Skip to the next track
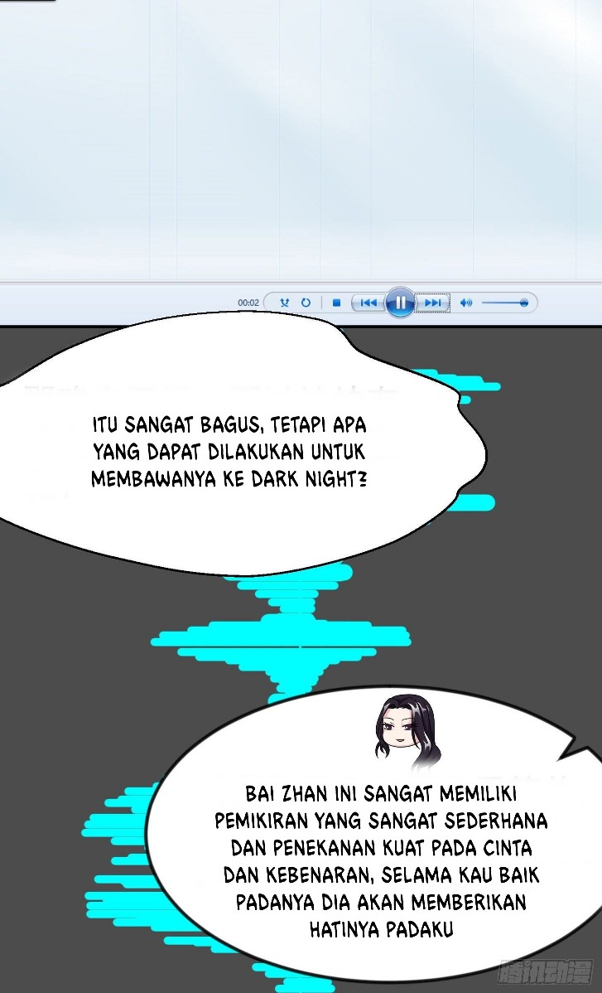 pyautogui.click(x=432, y=303)
